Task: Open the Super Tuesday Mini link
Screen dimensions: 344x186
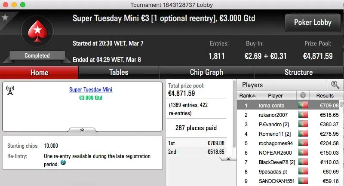Action: tap(91, 90)
